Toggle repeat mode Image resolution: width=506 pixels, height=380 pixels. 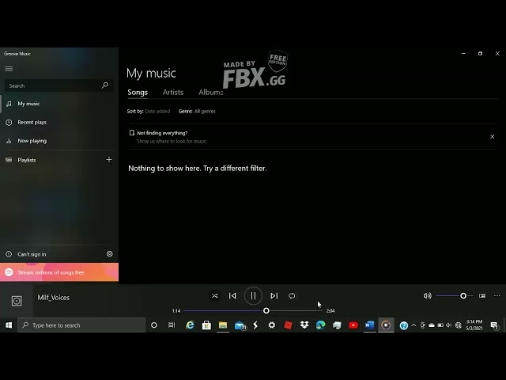point(292,296)
